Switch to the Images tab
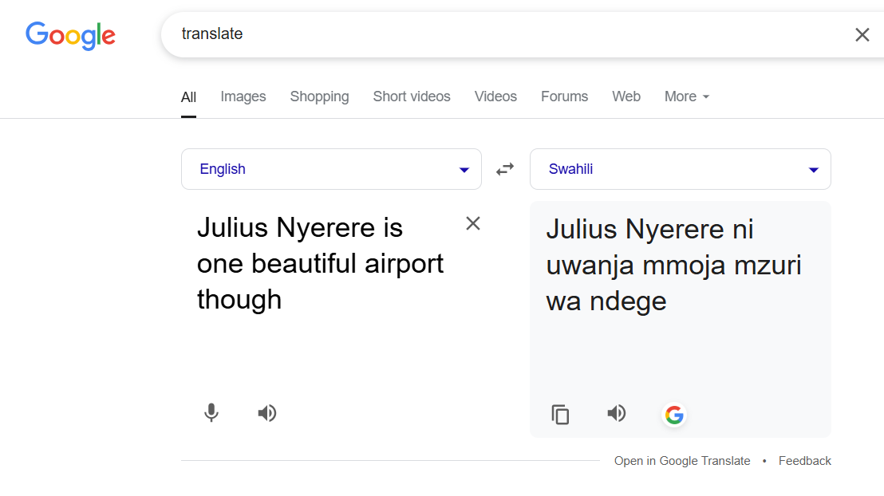The width and height of the screenshot is (884, 496). tap(243, 96)
